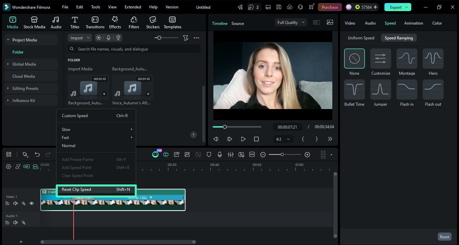The image size is (459, 245).
Task: Adjust the timeline zoom slider
Action: pyautogui.click(x=285, y=154)
